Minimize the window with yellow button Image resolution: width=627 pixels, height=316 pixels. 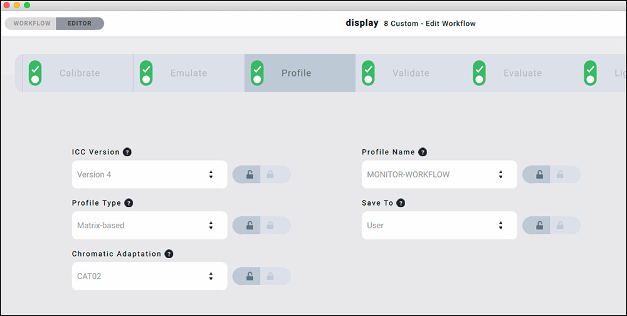click(x=17, y=5)
